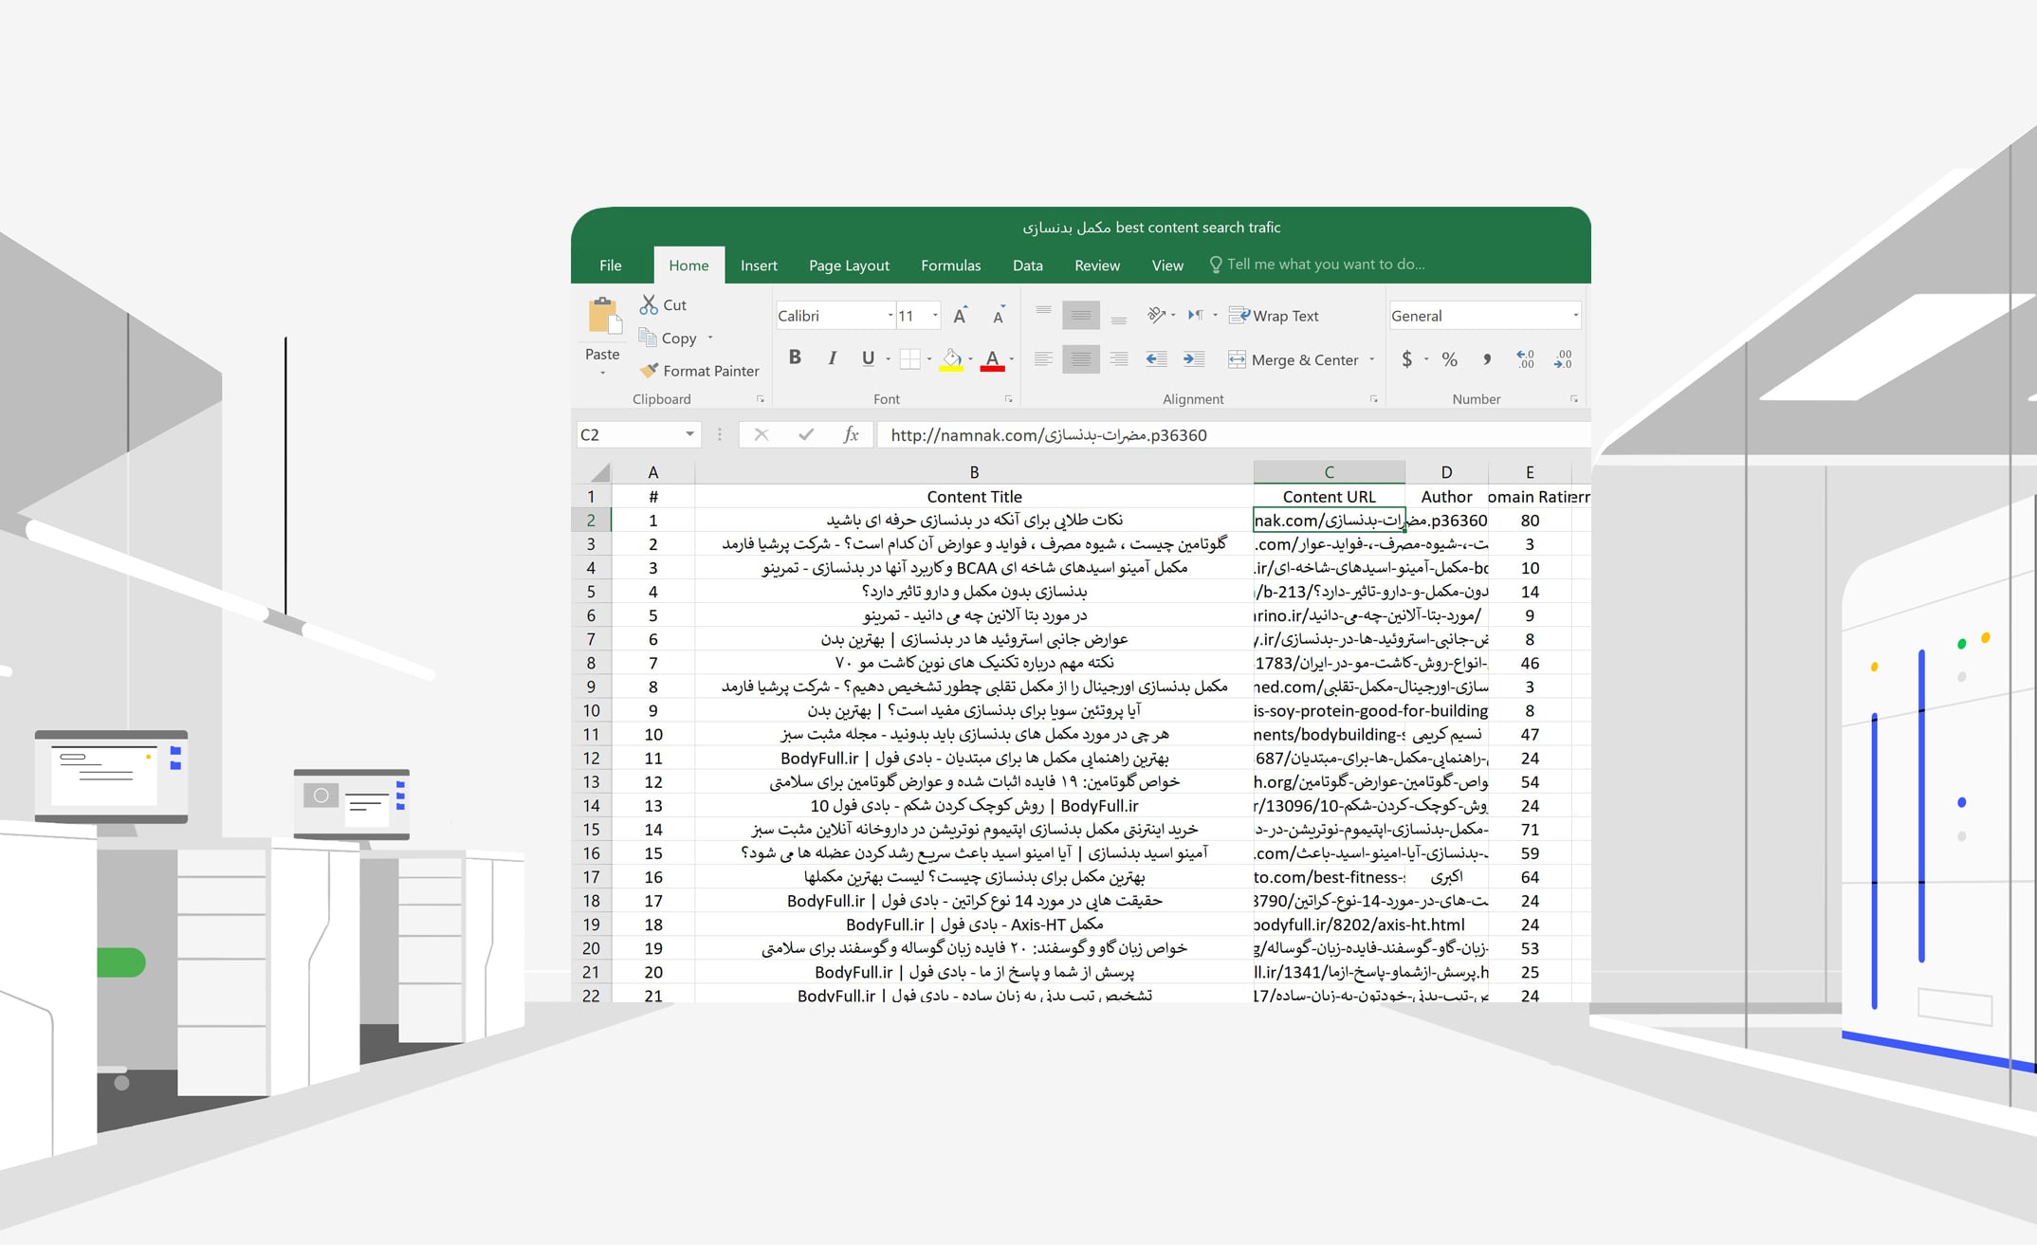Expand the Merge & Center dropdown arrow
The width and height of the screenshot is (2037, 1245).
pyautogui.click(x=1372, y=359)
